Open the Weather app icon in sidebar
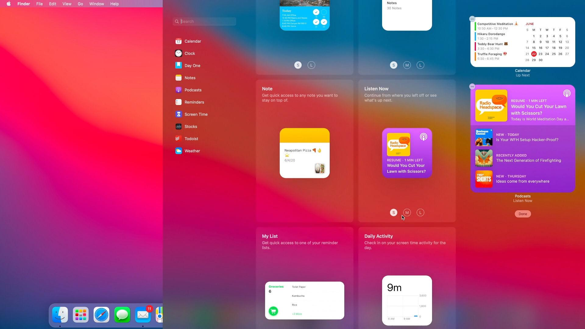 (x=178, y=151)
